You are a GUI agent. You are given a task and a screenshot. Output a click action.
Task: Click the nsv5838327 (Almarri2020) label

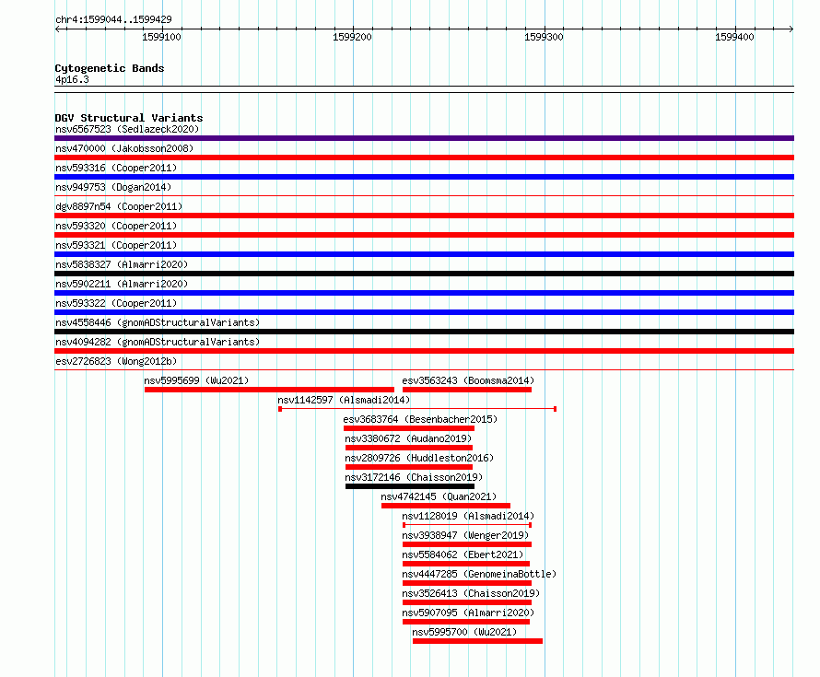tap(122, 264)
